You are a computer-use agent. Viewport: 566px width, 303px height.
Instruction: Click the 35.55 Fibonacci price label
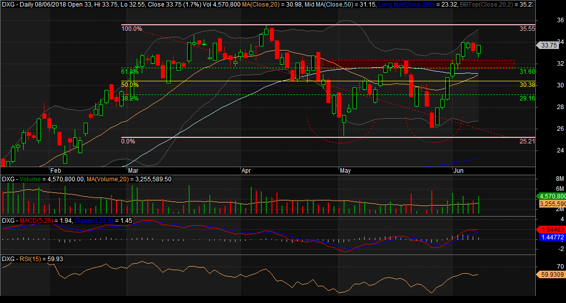(x=527, y=29)
